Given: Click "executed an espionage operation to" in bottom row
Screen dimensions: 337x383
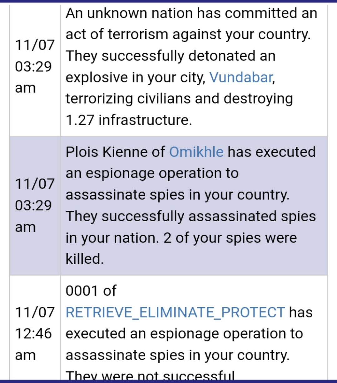Looking at the screenshot, I should (x=184, y=334).
